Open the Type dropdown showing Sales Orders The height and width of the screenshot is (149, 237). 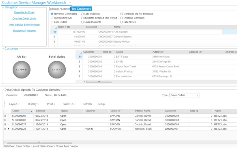click(184, 95)
